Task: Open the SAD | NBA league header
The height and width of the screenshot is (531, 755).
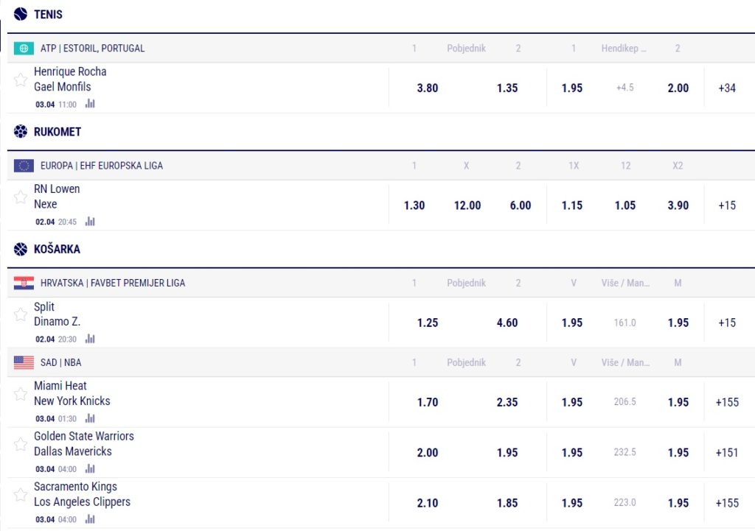Action: pos(63,362)
